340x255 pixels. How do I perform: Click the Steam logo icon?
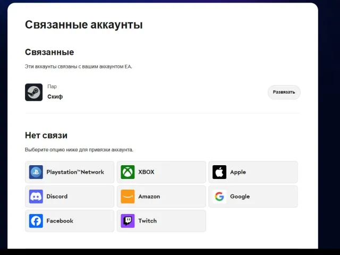tap(33, 92)
